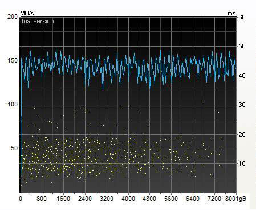This screenshot has height=210, width=256.
Task: Click the 150 value on transfer axis
Action: point(13,60)
